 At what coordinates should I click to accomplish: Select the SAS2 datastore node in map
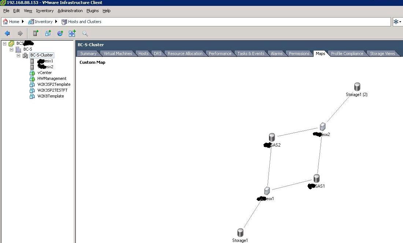272,137
